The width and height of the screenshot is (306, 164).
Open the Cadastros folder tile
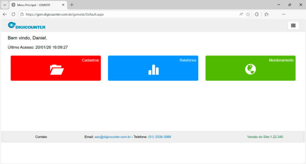tap(56, 68)
